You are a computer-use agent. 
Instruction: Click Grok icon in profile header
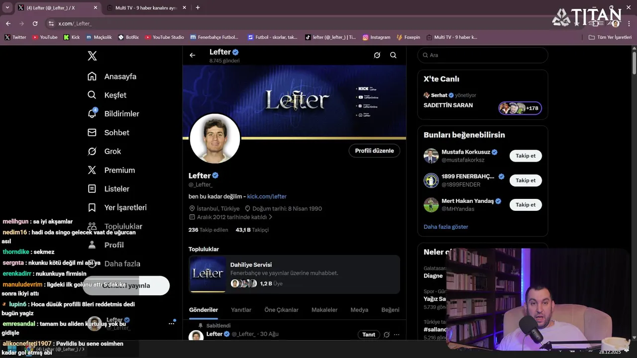[x=377, y=55]
